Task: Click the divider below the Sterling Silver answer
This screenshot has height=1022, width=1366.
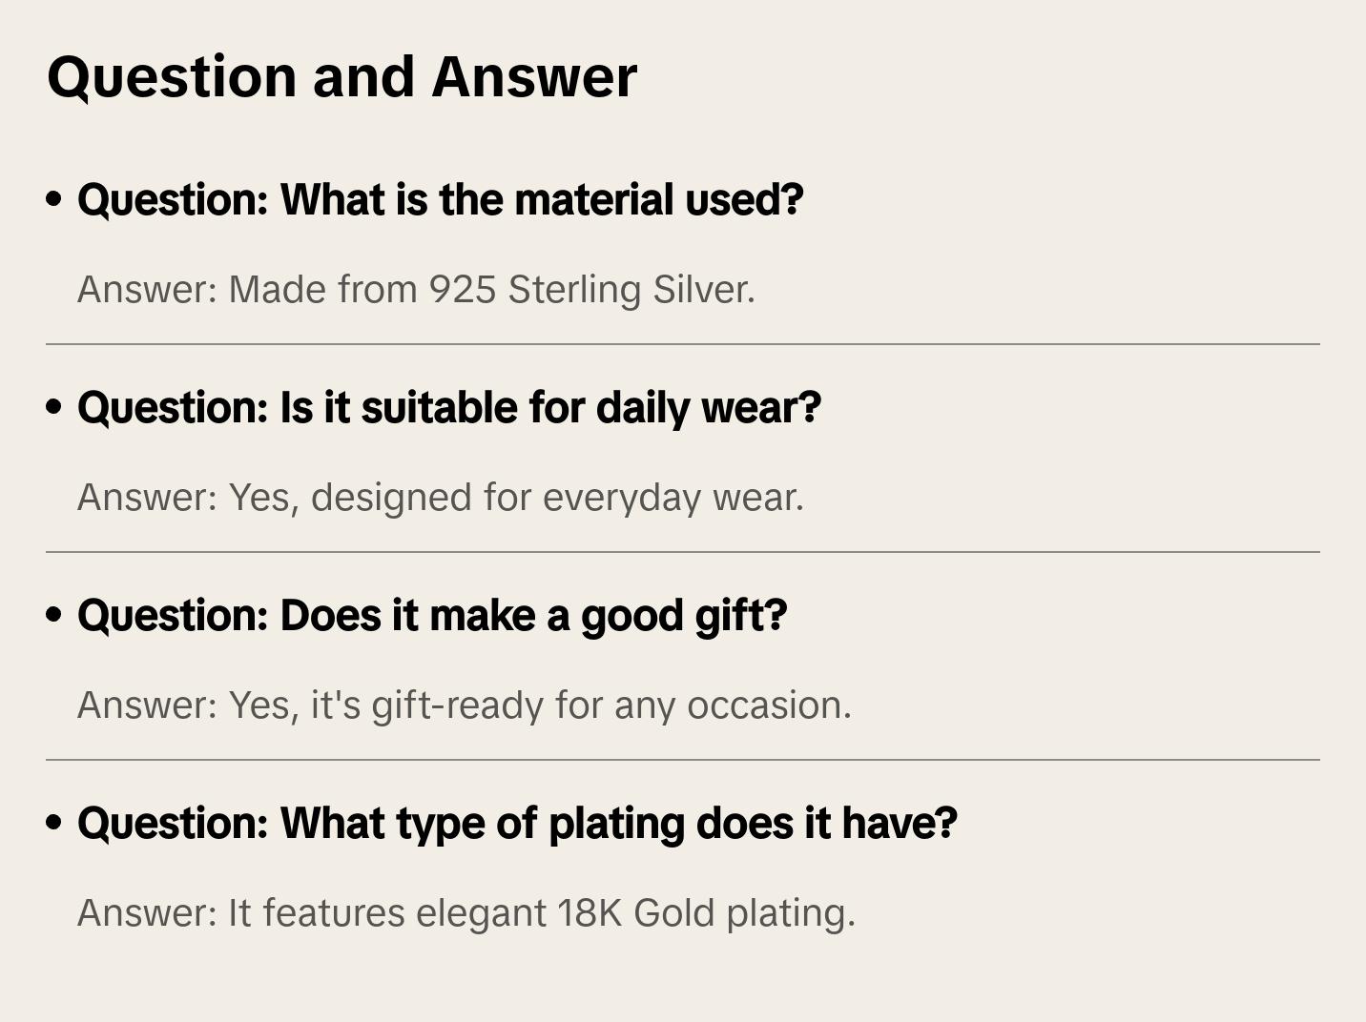Action: tap(683, 344)
